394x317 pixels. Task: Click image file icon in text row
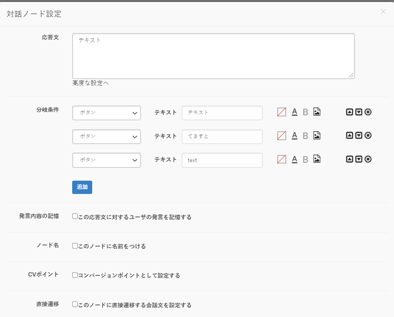click(x=317, y=159)
